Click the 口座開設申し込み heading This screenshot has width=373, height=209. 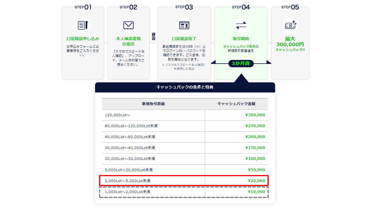pyautogui.click(x=83, y=39)
